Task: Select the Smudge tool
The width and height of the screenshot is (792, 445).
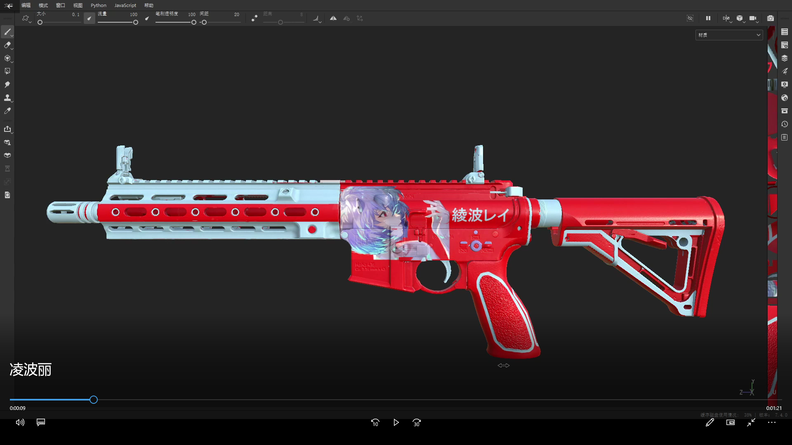Action: [7, 84]
